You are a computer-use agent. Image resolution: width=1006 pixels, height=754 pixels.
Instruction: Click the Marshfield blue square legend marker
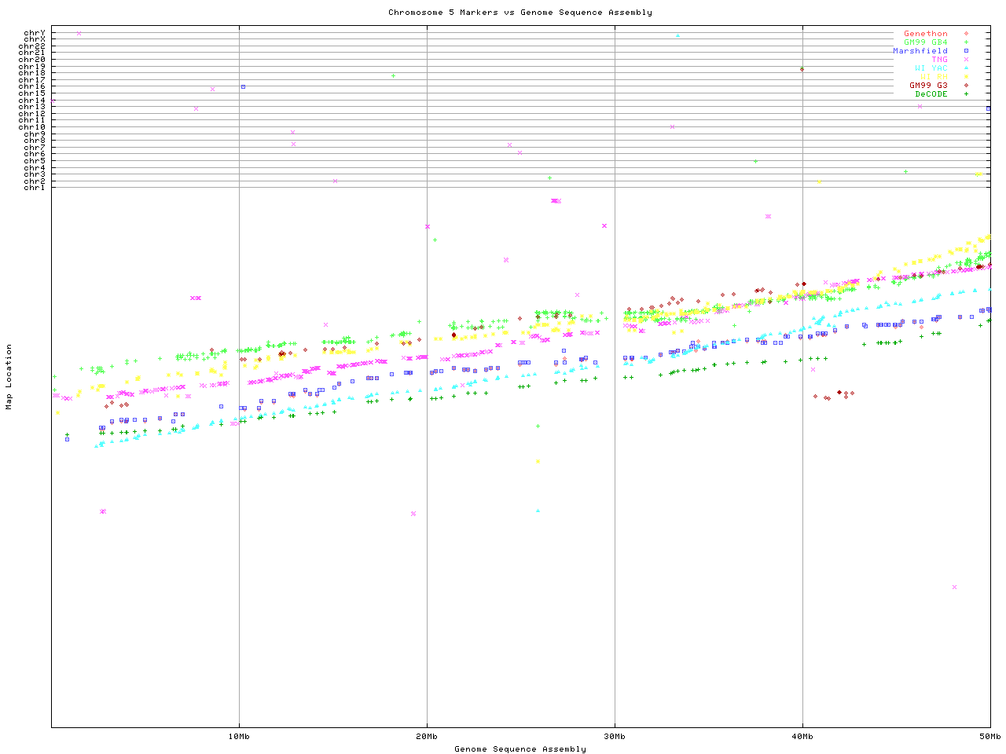966,51
